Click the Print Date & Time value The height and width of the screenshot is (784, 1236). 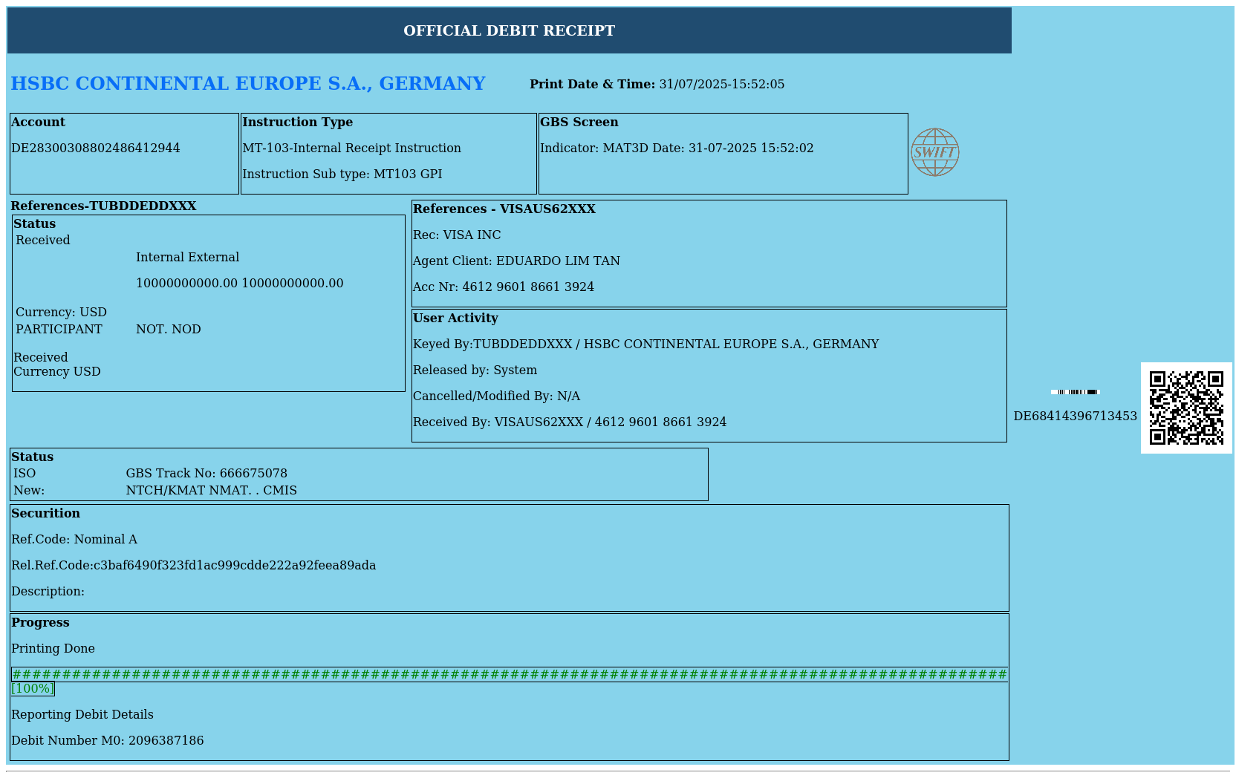(721, 85)
